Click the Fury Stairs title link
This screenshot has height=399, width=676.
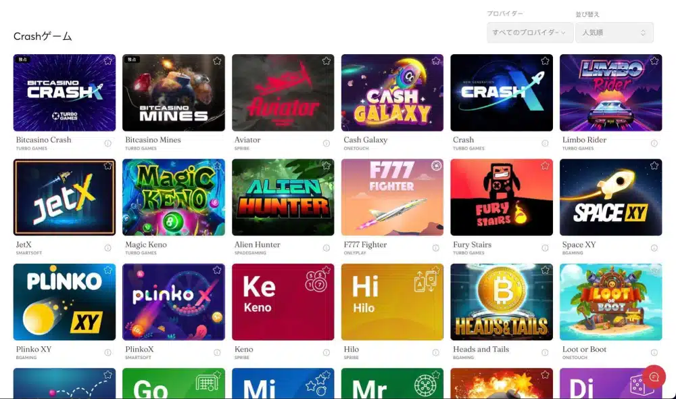coord(472,245)
